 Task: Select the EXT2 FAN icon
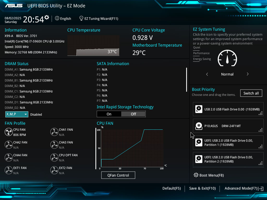[x=54, y=170]
